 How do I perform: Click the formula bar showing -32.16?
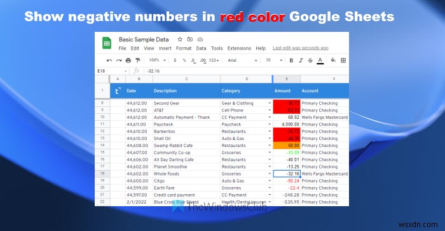(x=247, y=71)
